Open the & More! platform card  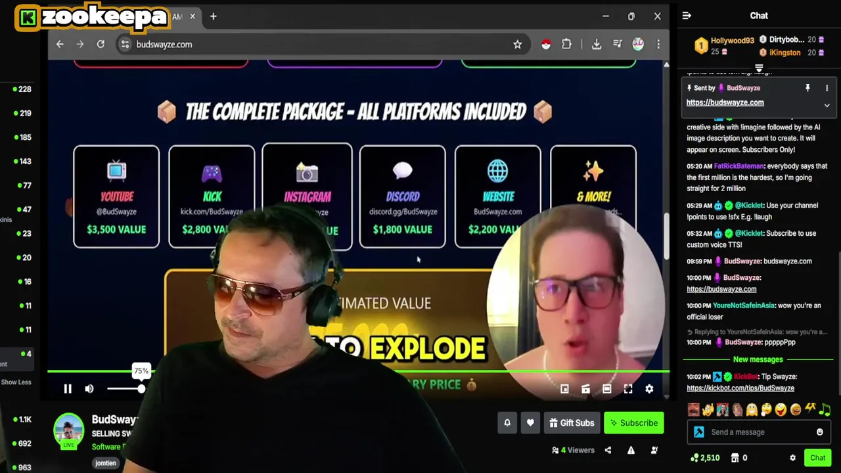593,196
